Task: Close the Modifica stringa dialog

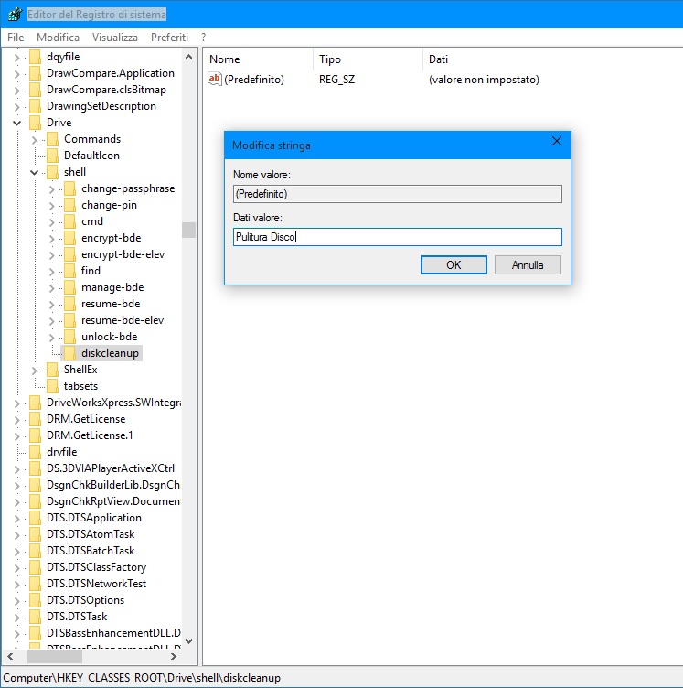Action: [x=556, y=142]
